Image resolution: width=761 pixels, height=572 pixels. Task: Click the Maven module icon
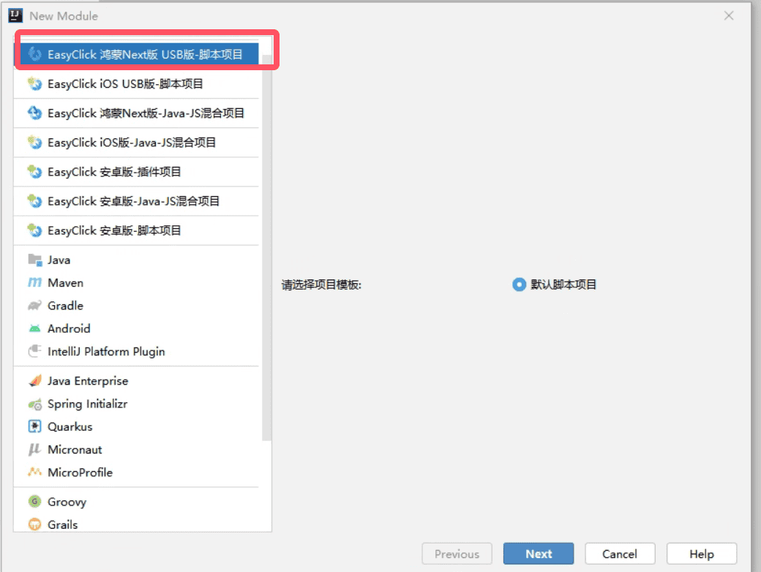[x=34, y=283]
